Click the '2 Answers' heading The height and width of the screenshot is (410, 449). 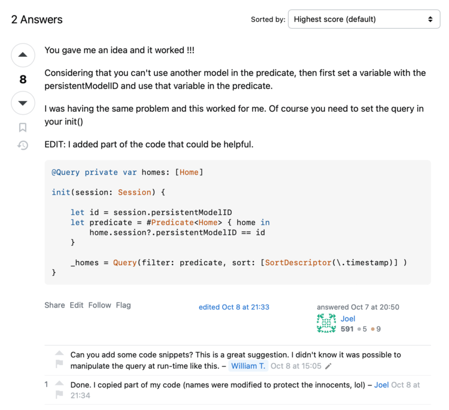click(x=37, y=20)
